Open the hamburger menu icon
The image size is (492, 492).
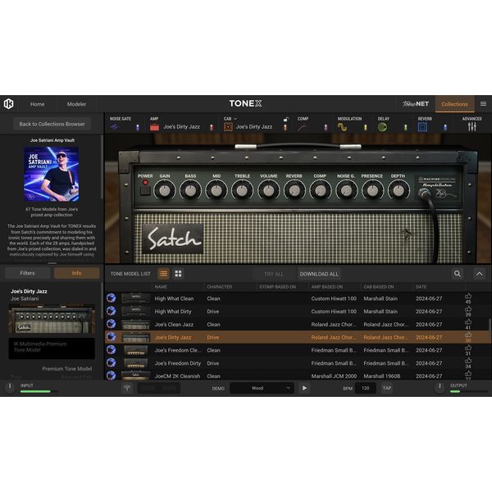[x=483, y=104]
